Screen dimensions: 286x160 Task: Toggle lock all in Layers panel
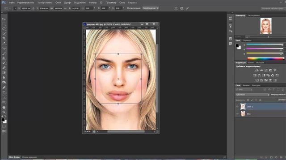click(x=260, y=100)
